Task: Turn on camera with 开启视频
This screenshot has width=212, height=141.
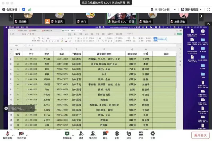Action: [x=21, y=134]
